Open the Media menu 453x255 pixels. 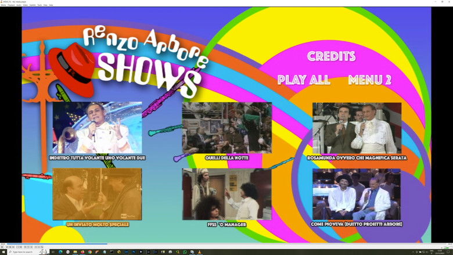tap(3, 5)
